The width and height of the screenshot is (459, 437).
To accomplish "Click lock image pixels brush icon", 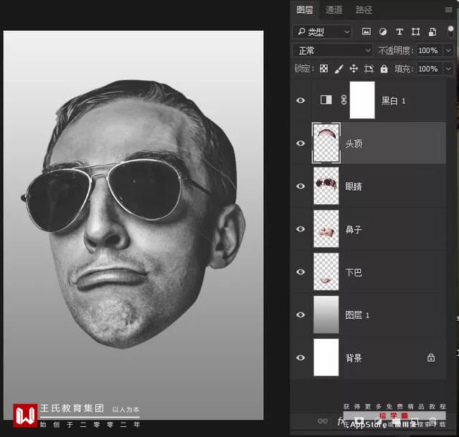I will (x=338, y=69).
